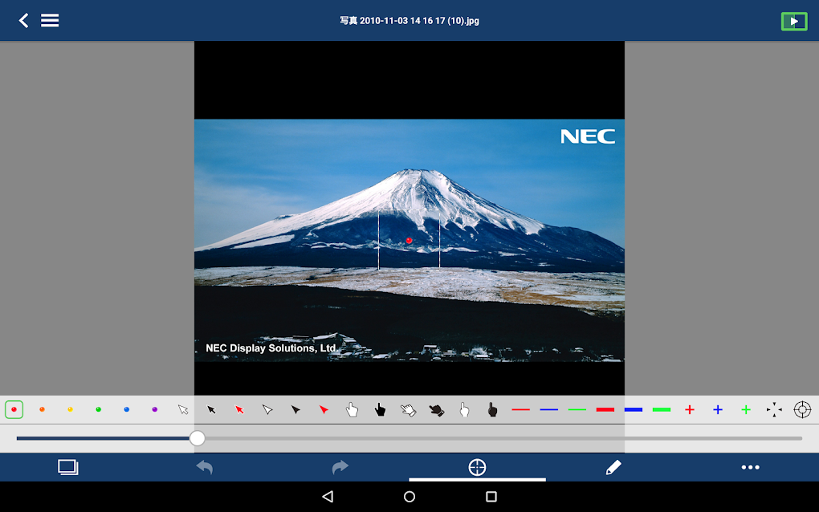Select the red arrow pointer icon
Screen dimensions: 819x512
click(239, 409)
